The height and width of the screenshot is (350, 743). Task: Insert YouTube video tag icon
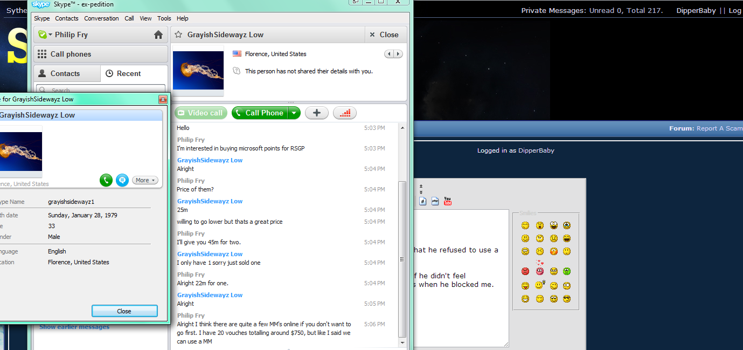(x=447, y=201)
